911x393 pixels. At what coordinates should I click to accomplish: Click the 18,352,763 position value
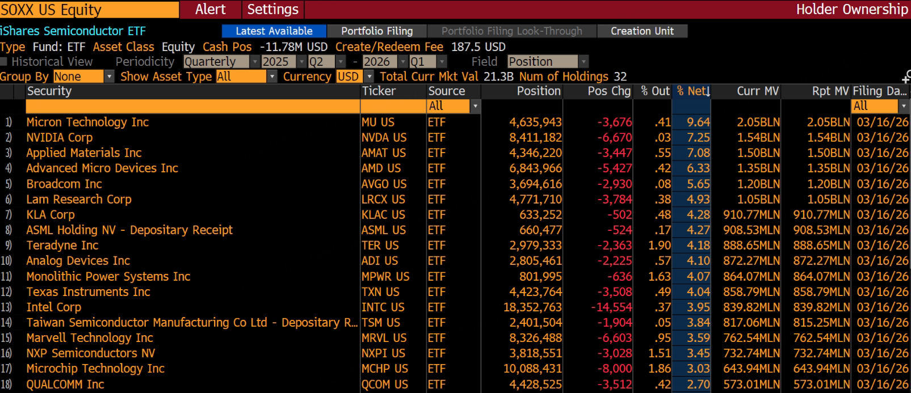532,307
